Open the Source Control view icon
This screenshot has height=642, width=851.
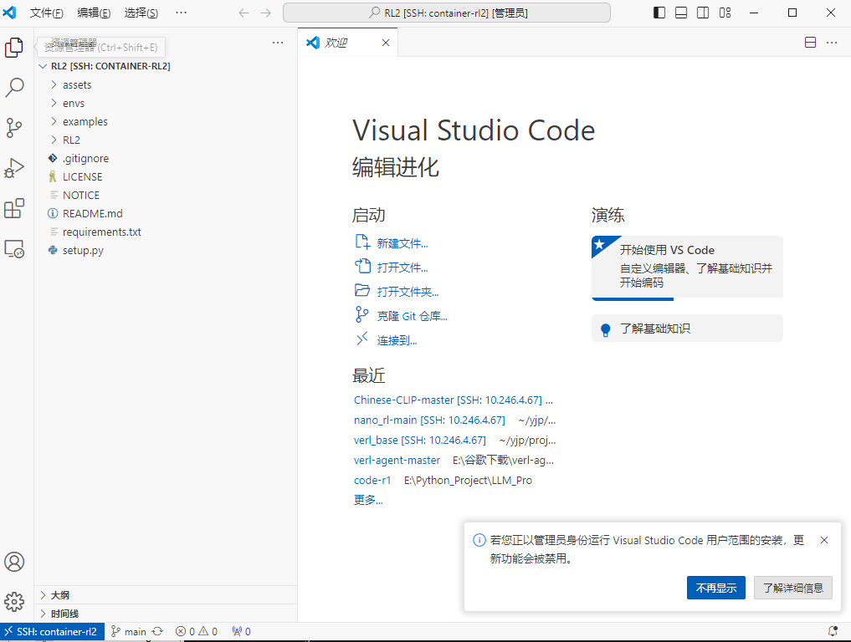pyautogui.click(x=14, y=128)
